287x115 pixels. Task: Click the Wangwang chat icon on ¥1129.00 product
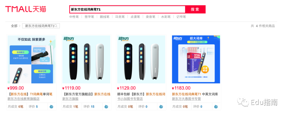(161, 107)
